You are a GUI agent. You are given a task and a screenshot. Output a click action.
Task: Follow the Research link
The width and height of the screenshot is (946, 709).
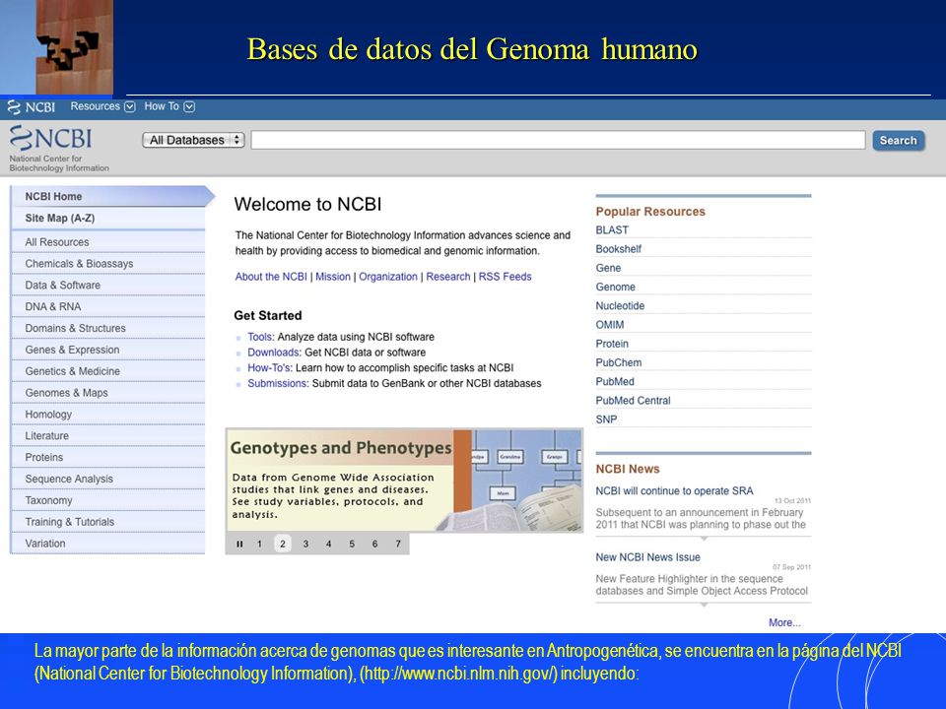[x=447, y=277]
